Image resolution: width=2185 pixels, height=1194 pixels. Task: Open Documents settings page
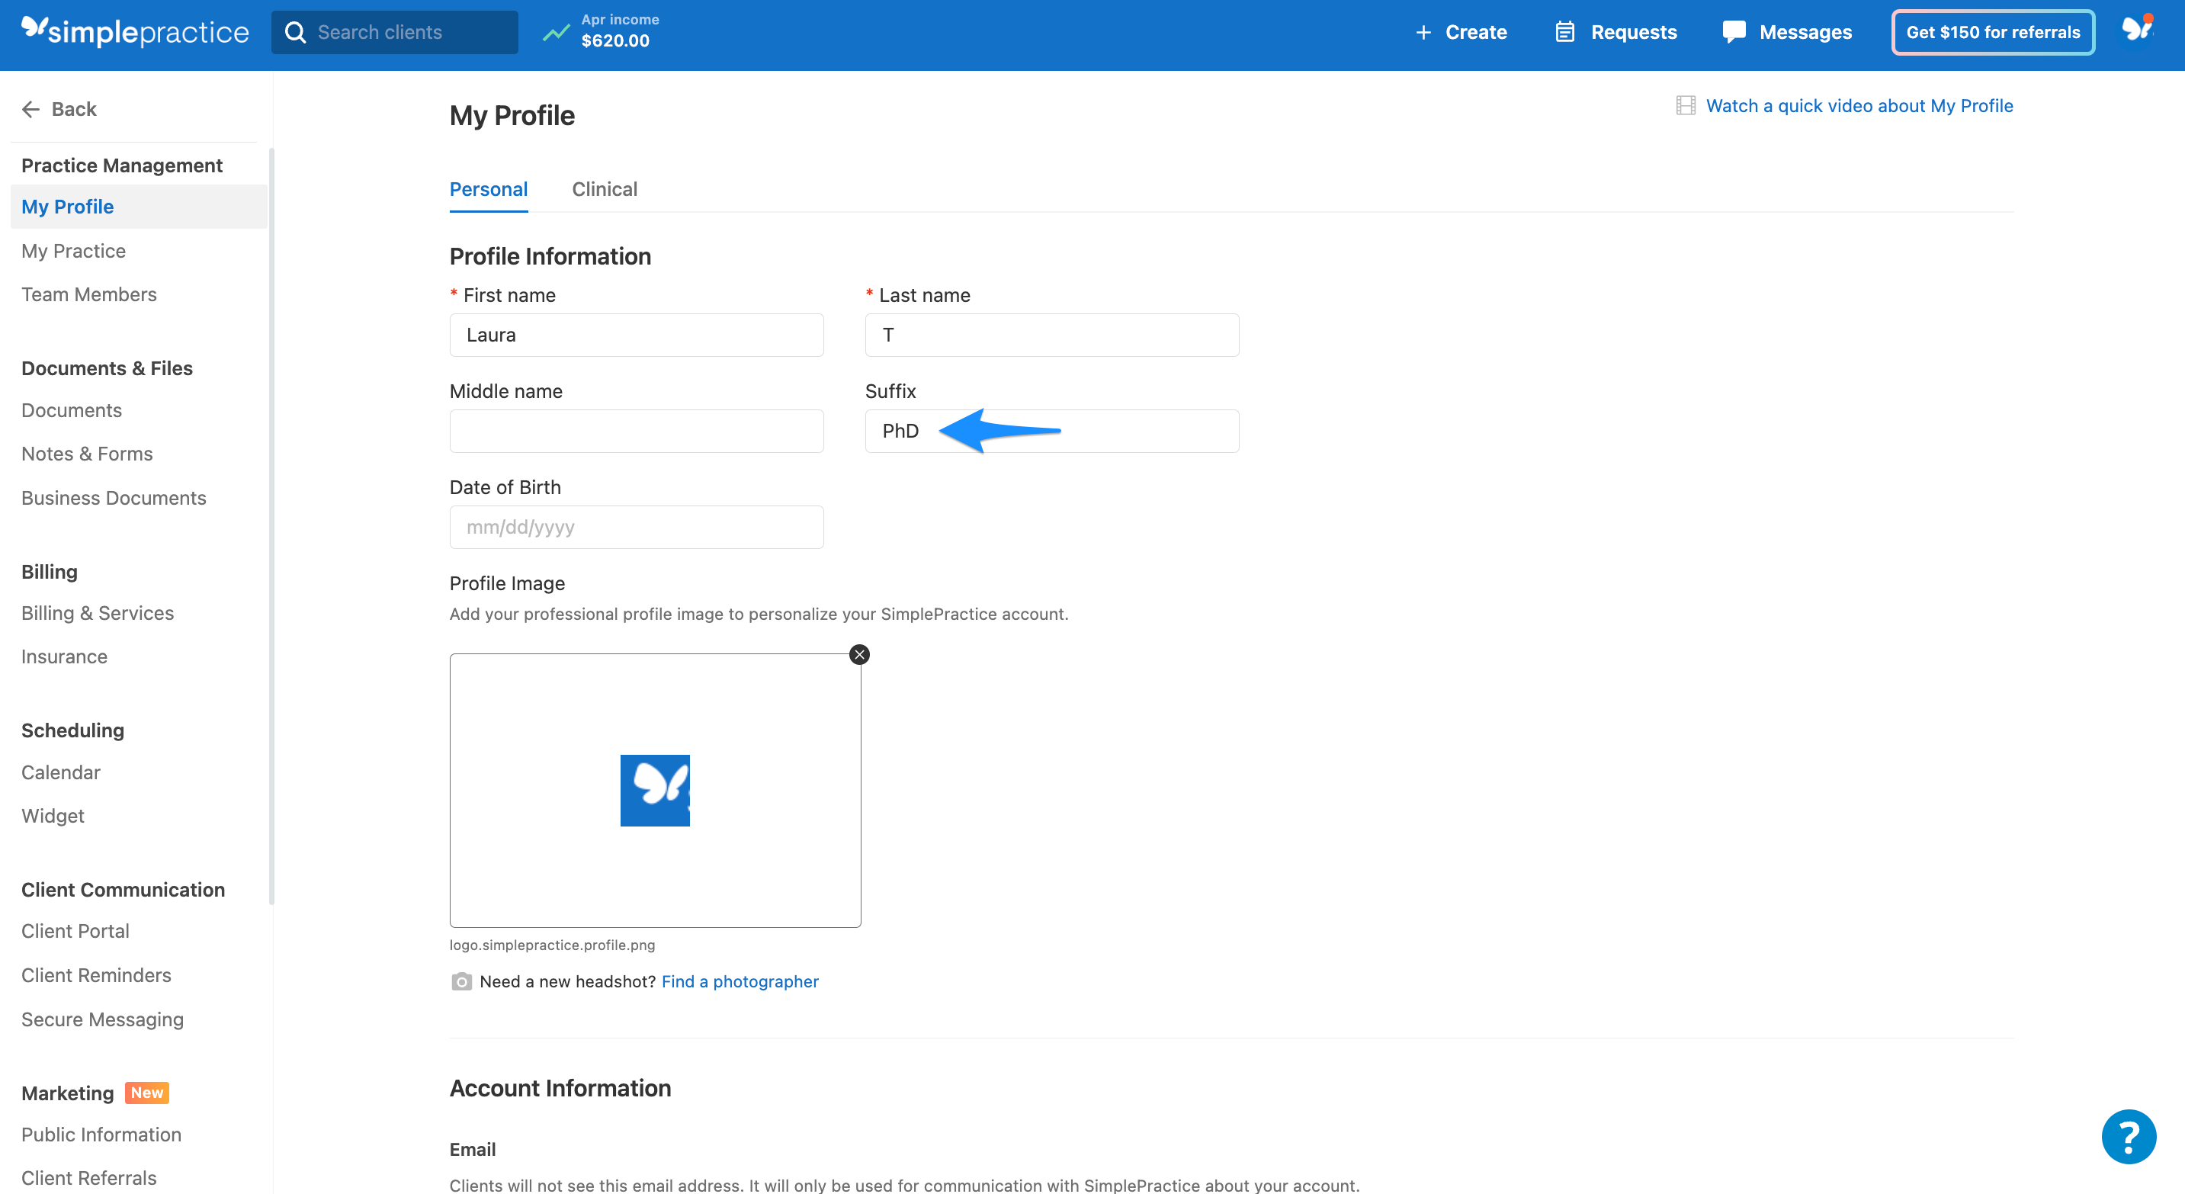[71, 410]
